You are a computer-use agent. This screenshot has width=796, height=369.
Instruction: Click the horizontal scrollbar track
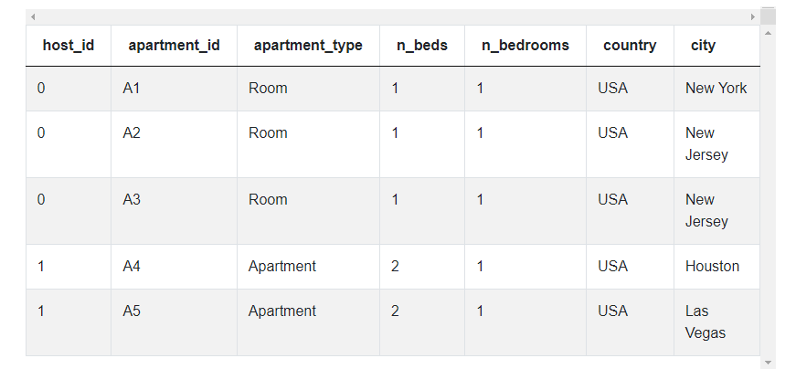pyautogui.click(x=393, y=16)
